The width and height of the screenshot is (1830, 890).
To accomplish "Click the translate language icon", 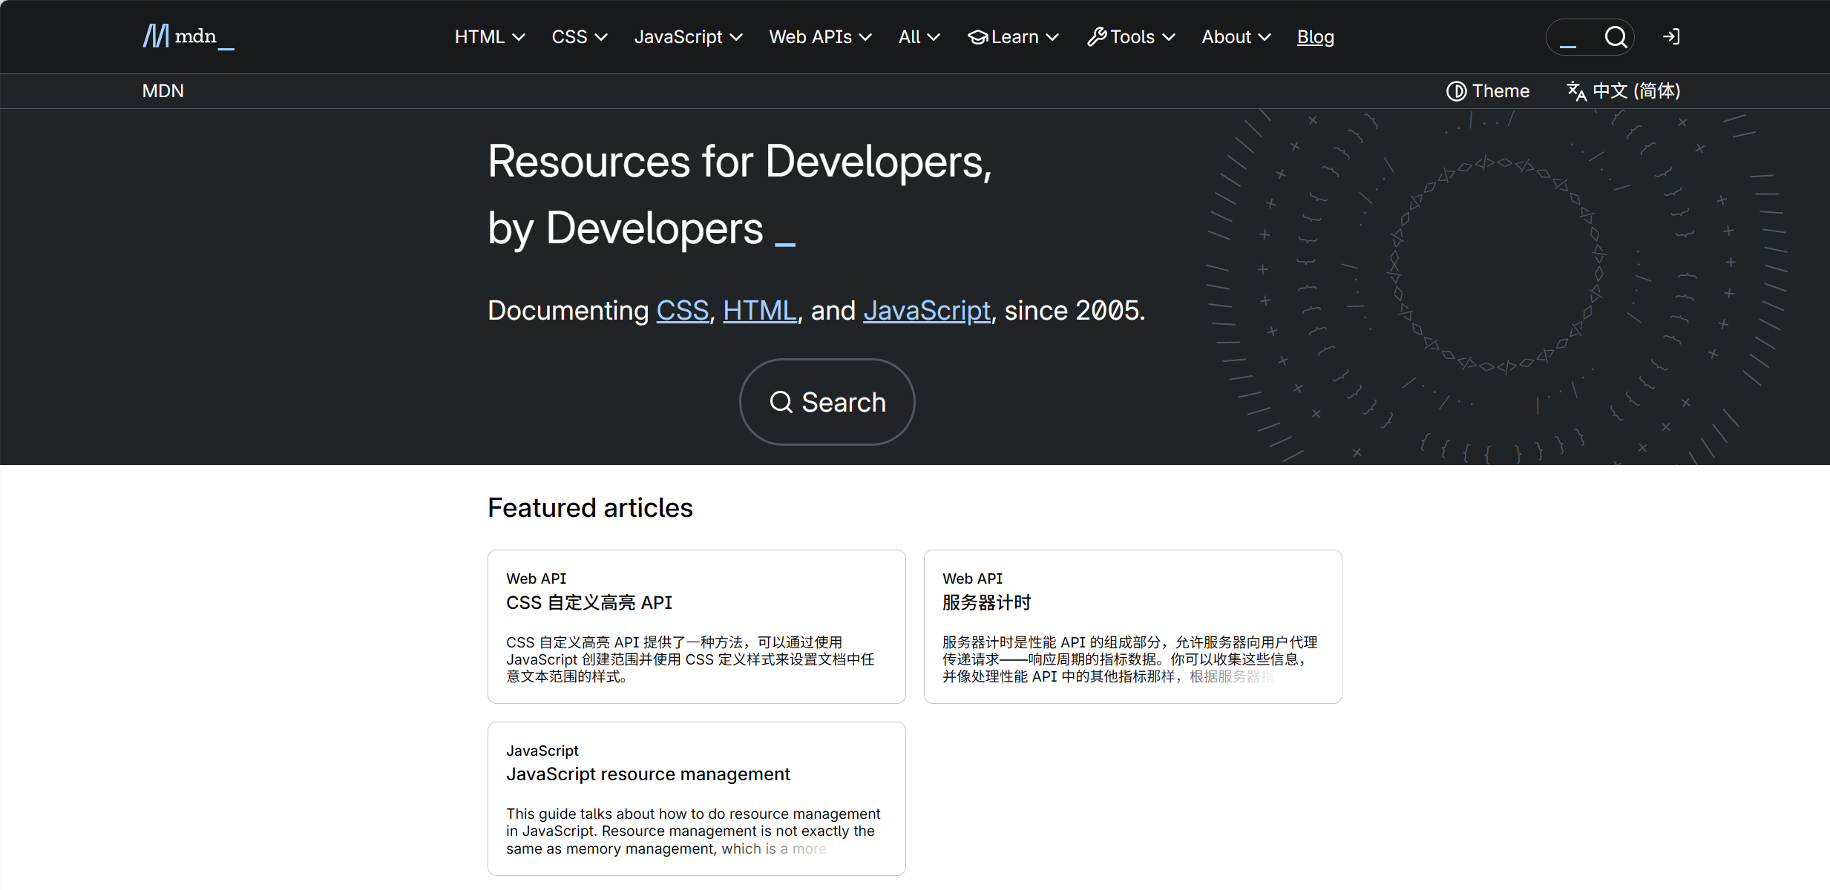I will point(1576,90).
